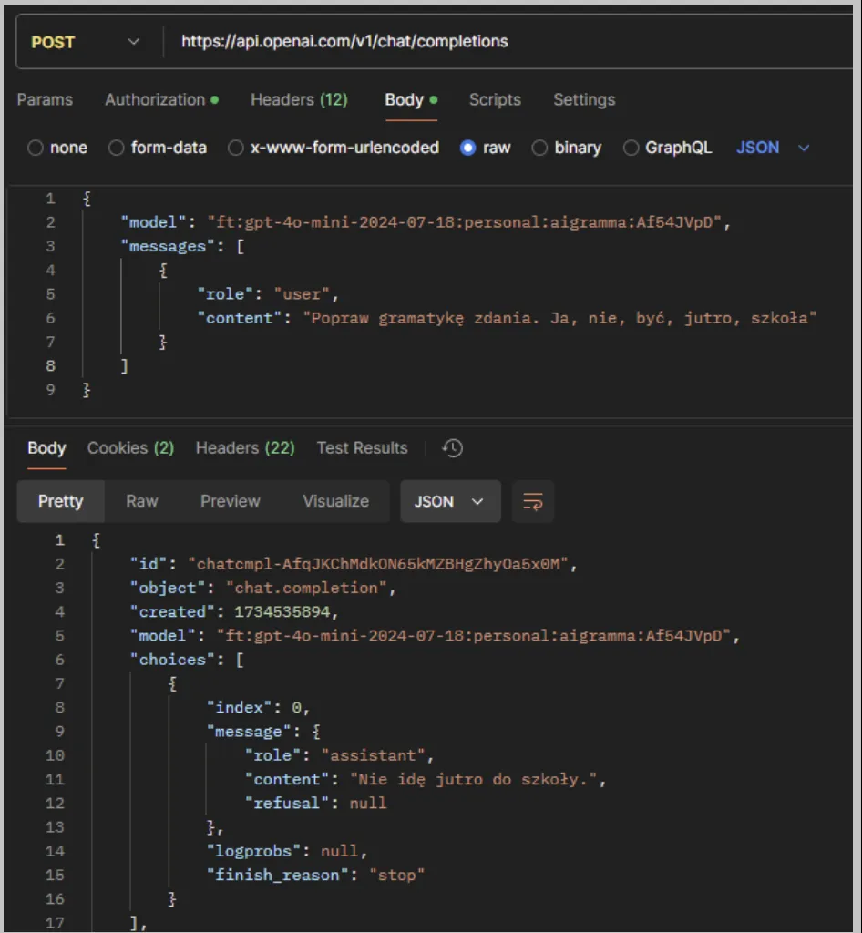Open the response history clock icon

(x=452, y=447)
